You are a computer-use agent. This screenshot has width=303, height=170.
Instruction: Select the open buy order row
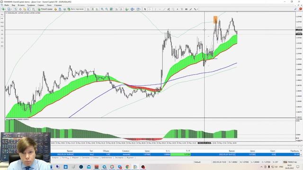[176, 154]
